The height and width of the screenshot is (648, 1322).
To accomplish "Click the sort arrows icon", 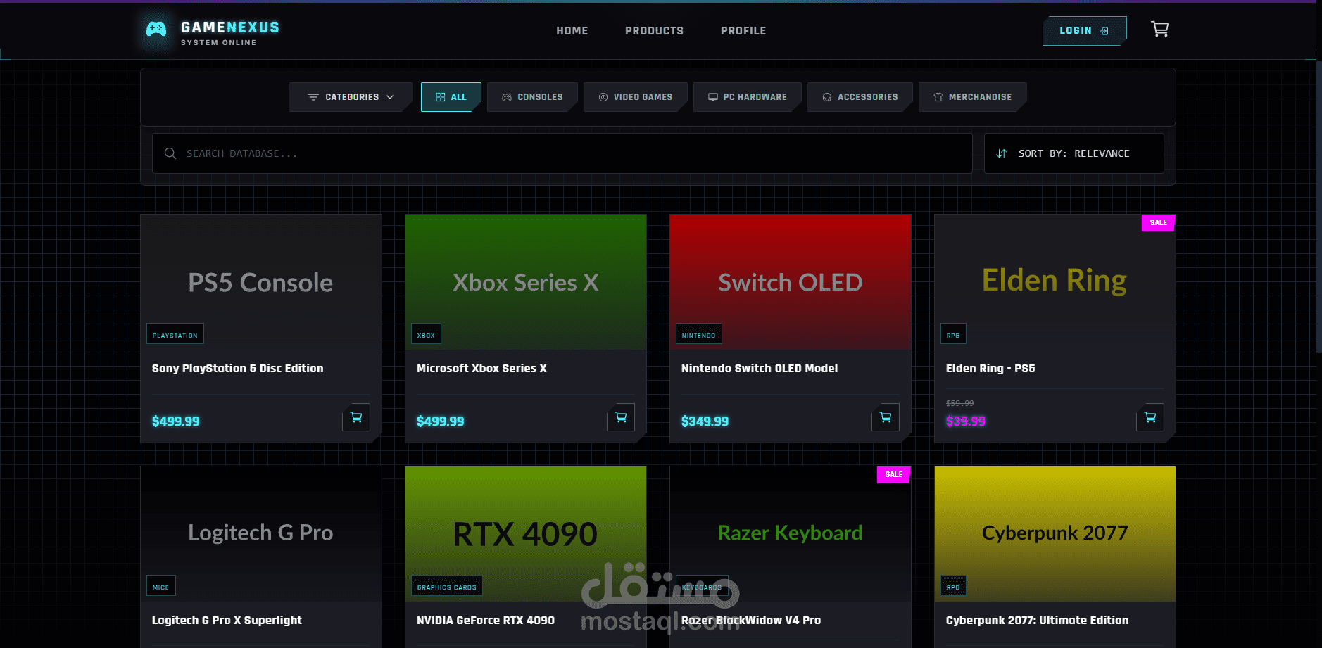I will [x=1002, y=153].
